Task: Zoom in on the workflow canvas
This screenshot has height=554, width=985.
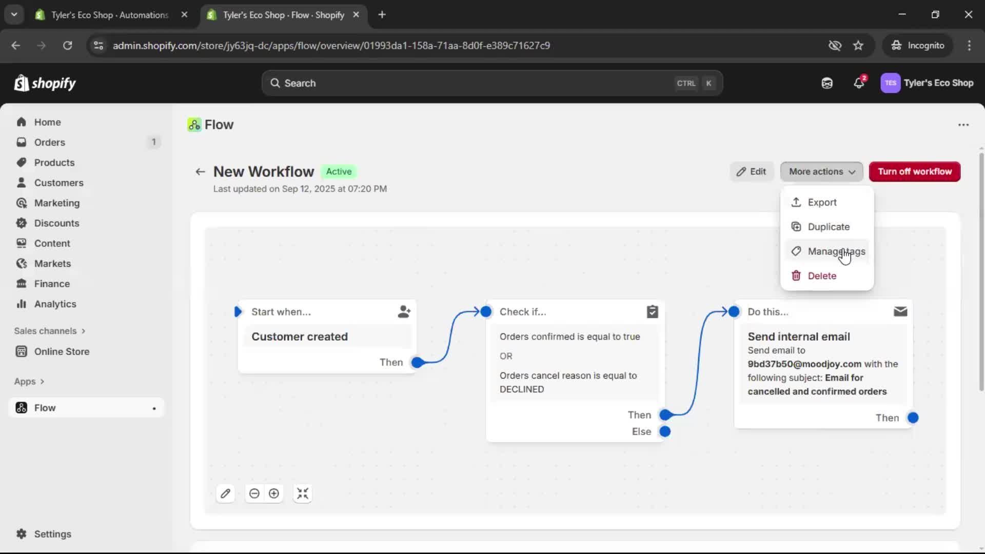Action: (274, 493)
